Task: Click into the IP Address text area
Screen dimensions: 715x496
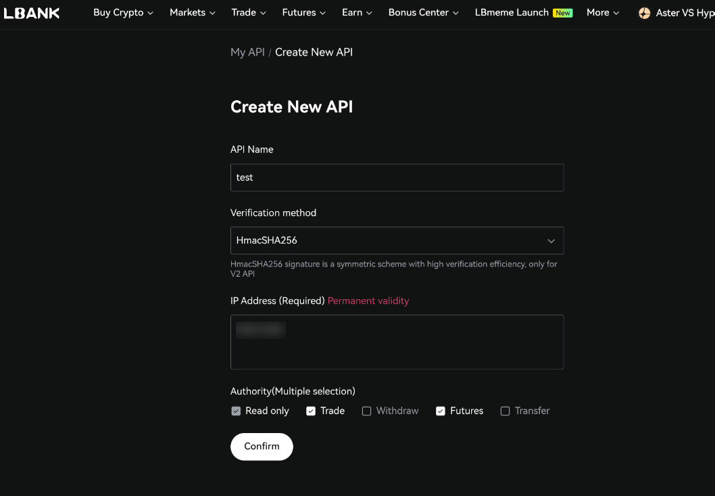Action: 397,342
